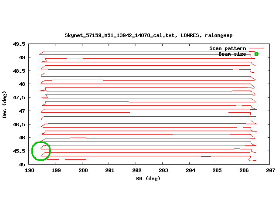Click the plot title Skynet_57159_M51 text
Screen dimensions: 279x209
(148, 35)
